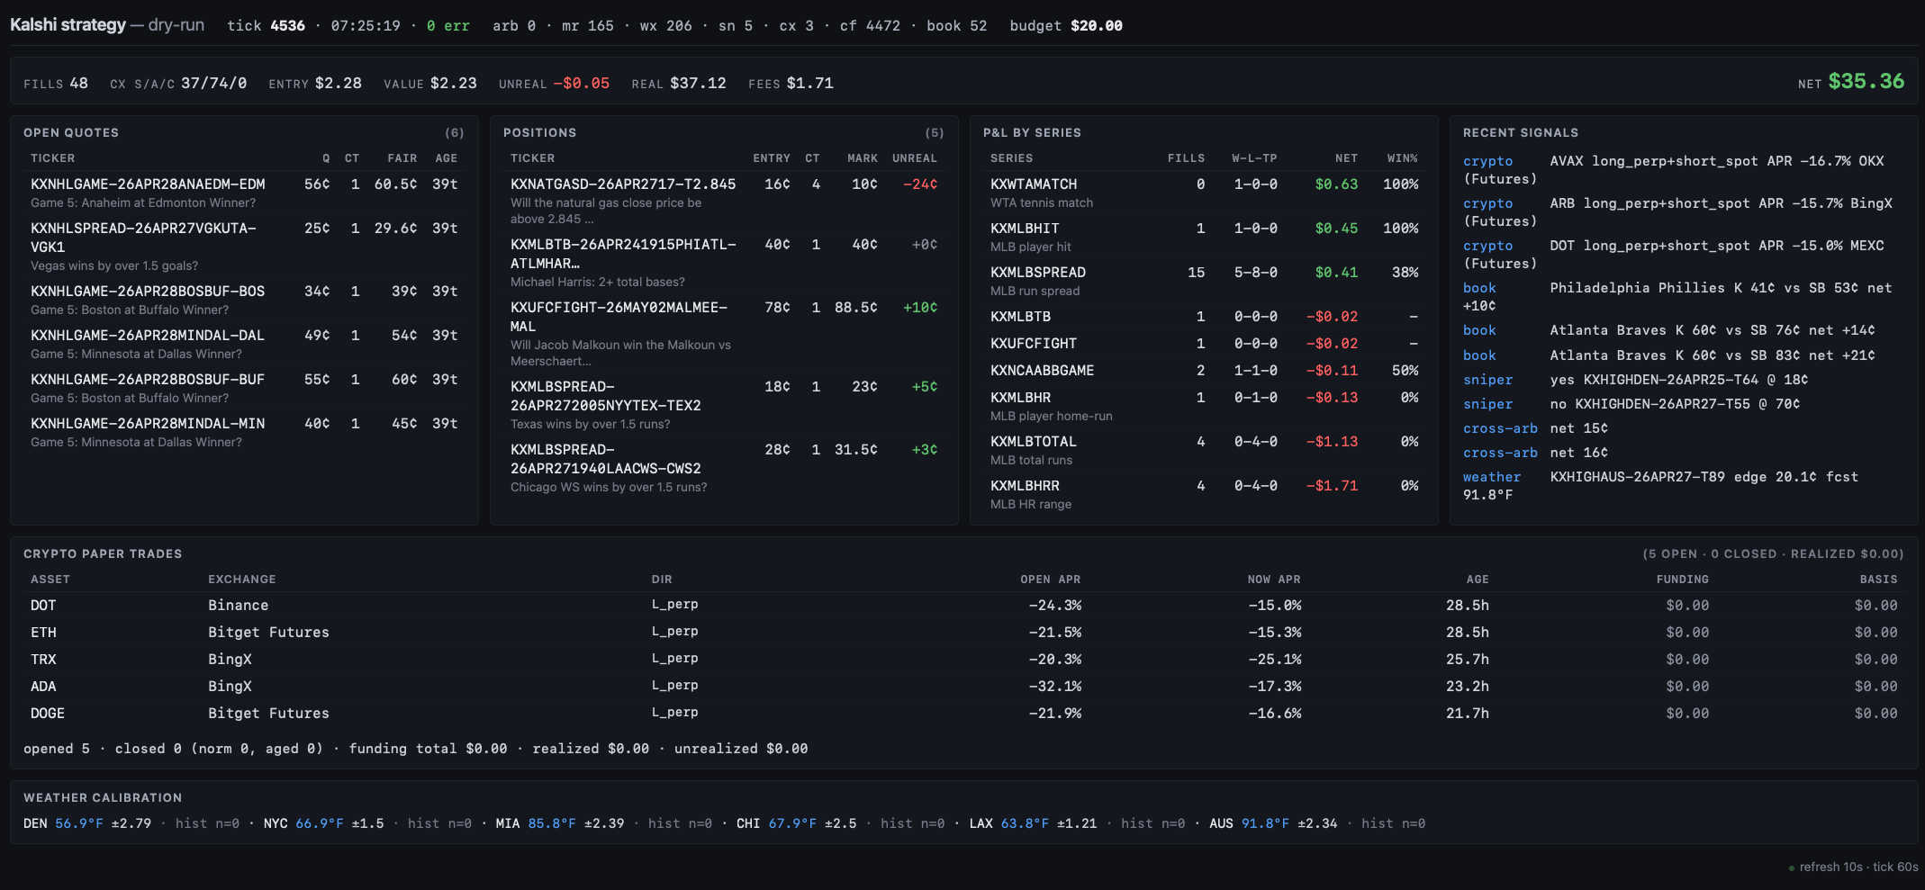
Task: Click the -24¢ unrealized value
Action: 920,184
